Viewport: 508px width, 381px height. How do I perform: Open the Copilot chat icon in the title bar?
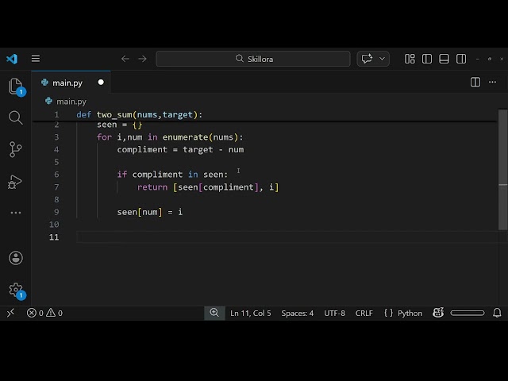[x=367, y=59]
